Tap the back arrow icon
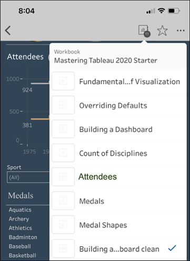This screenshot has width=190, height=261. 8,31
